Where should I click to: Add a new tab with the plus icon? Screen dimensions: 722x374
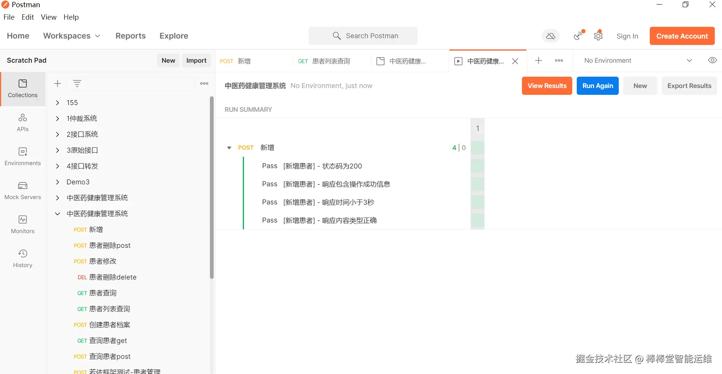pos(539,60)
